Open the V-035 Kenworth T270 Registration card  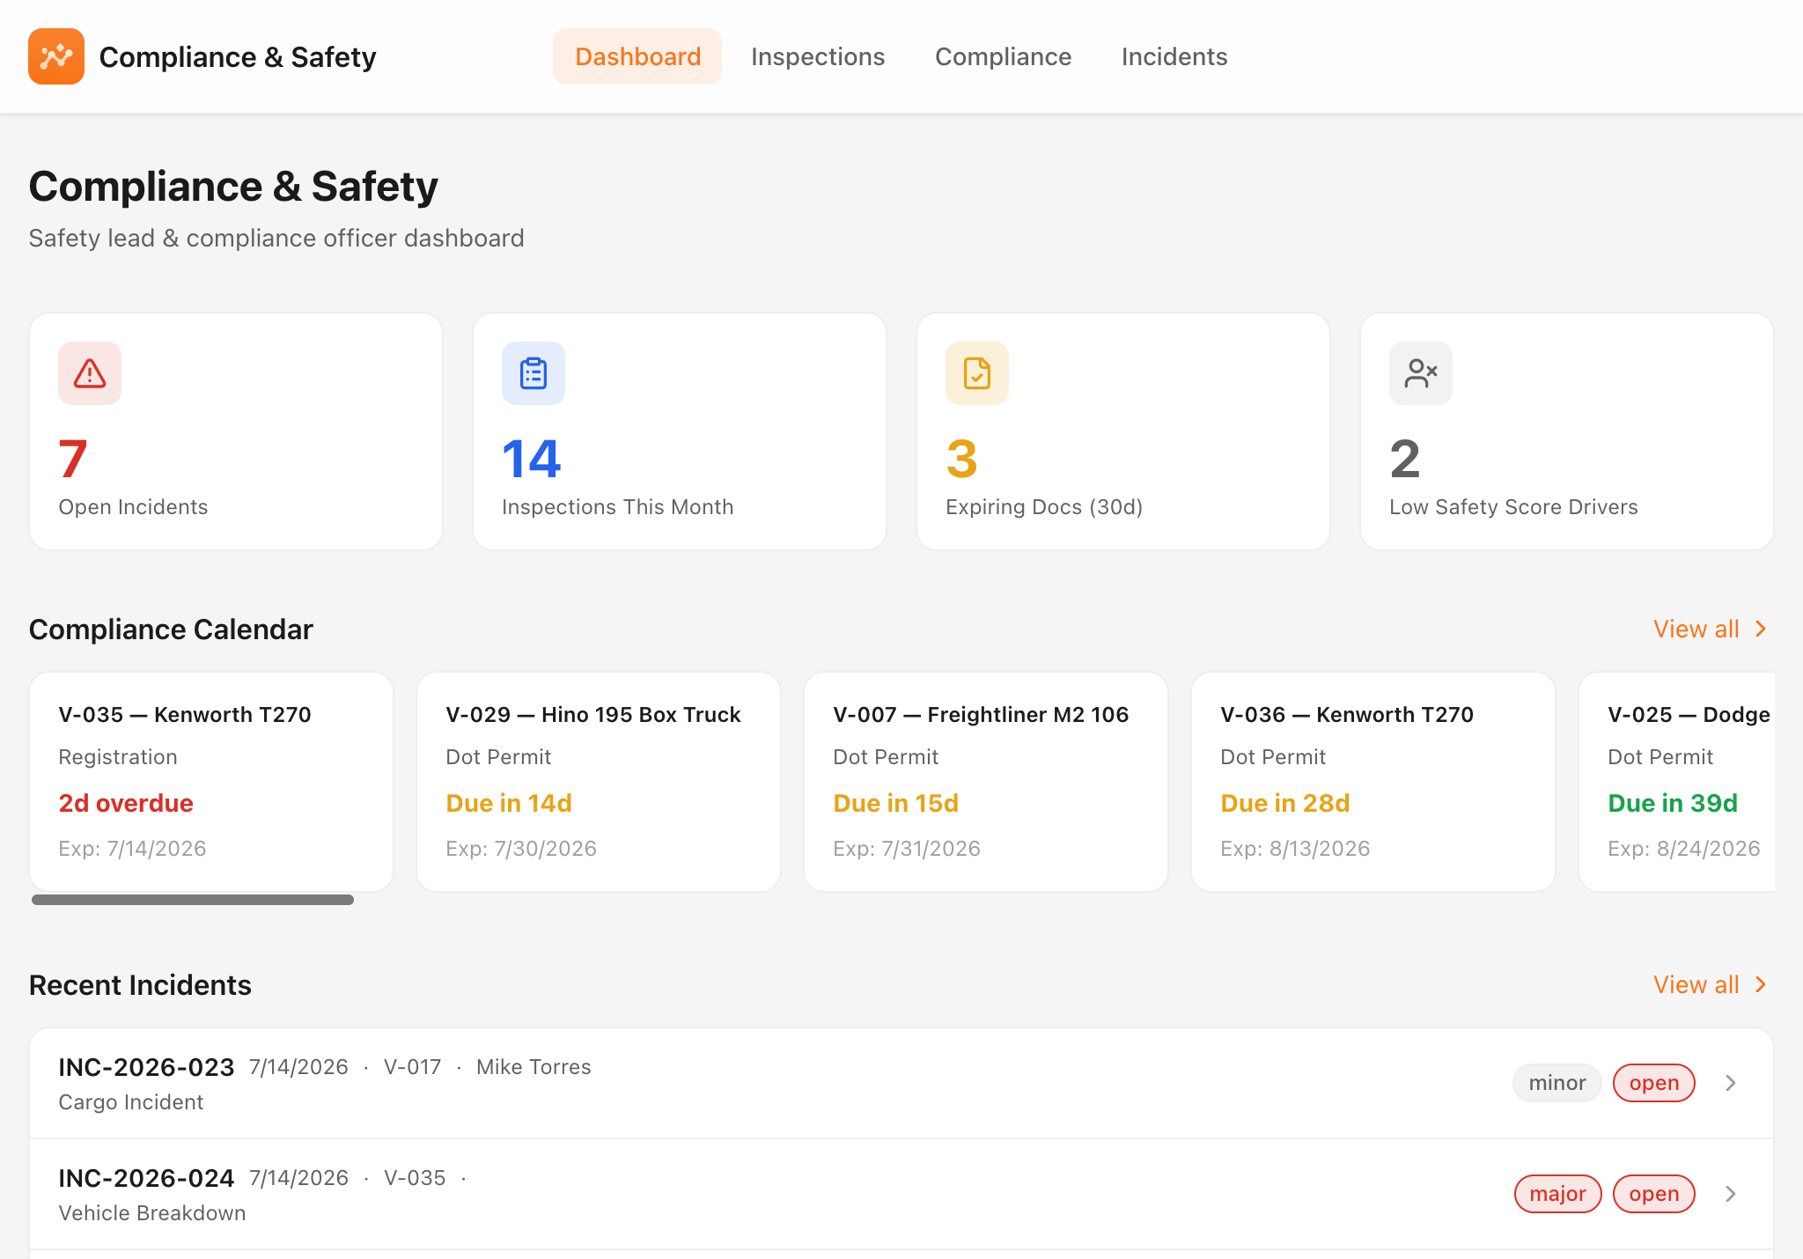point(211,782)
